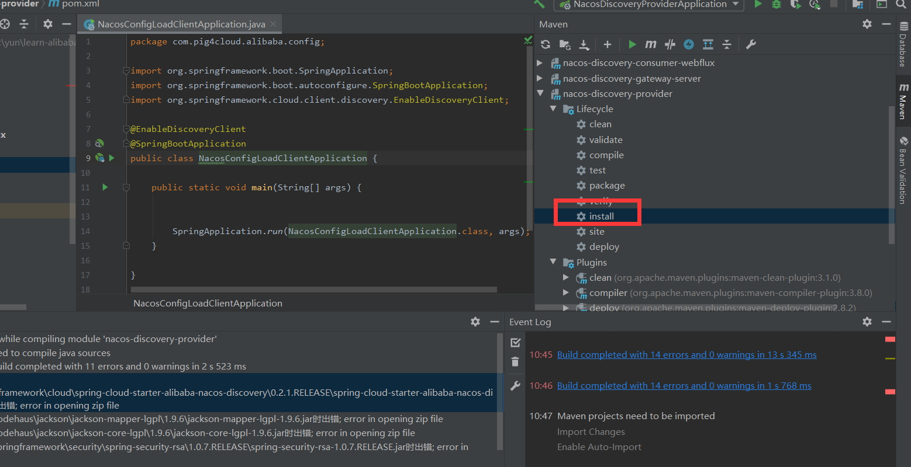Image resolution: width=911 pixels, height=467 pixels.
Task: Debug NacosDiscoveryProviderApplication with the bug icon
Action: (x=777, y=5)
